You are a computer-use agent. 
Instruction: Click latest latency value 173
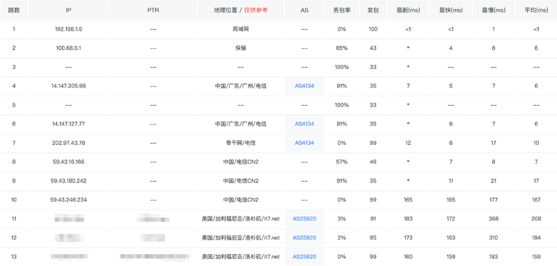408,237
